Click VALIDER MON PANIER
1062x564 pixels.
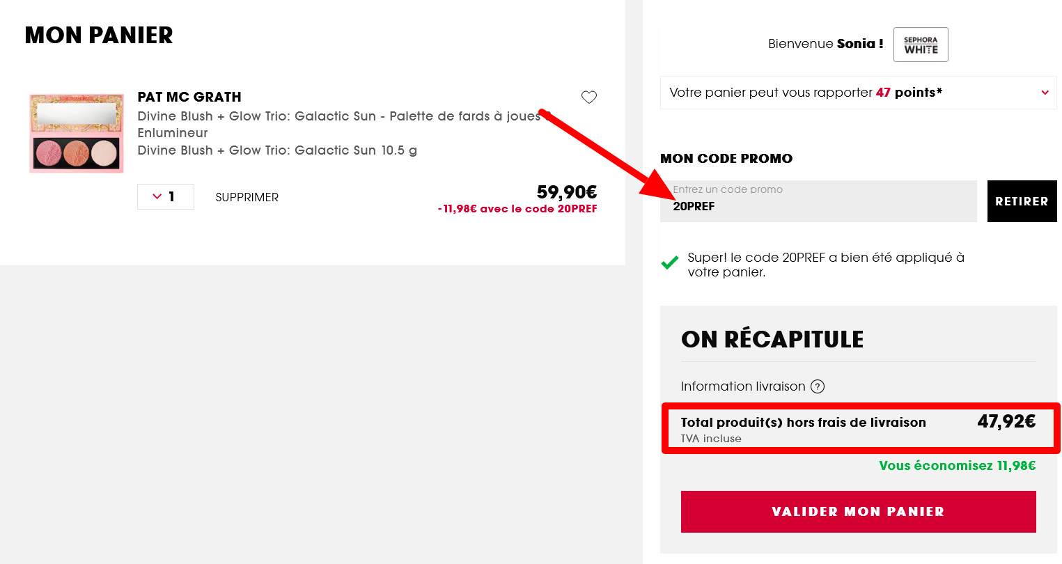click(x=858, y=511)
